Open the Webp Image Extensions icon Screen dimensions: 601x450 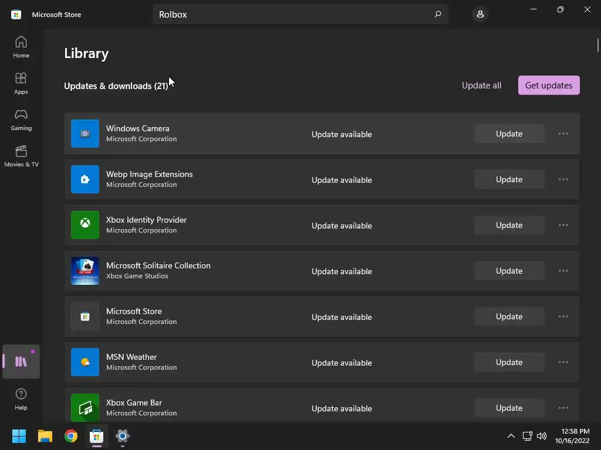pos(85,179)
